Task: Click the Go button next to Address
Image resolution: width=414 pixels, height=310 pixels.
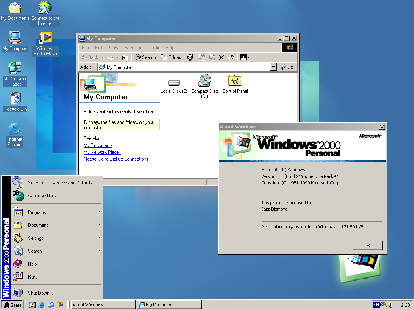Action: [287, 67]
